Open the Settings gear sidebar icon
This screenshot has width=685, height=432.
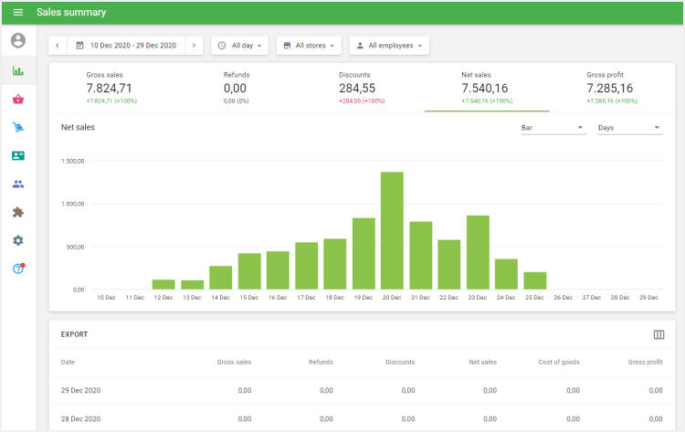click(18, 240)
